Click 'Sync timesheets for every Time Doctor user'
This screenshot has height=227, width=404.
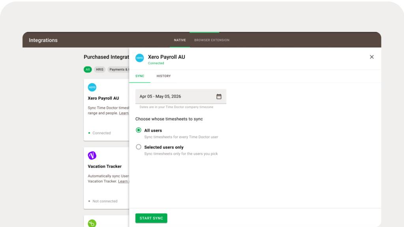pos(181,137)
